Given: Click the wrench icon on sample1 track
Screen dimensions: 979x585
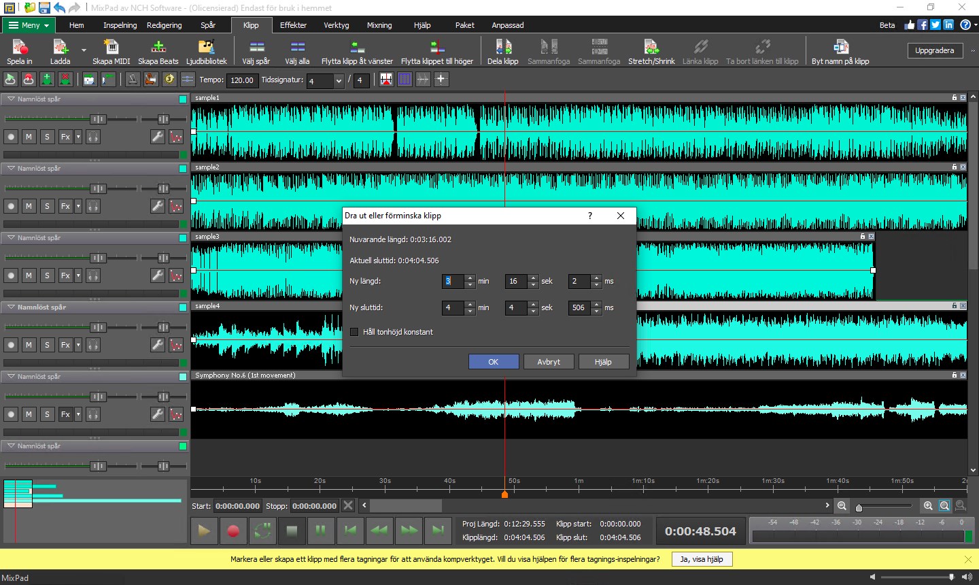Looking at the screenshot, I should pyautogui.click(x=157, y=137).
